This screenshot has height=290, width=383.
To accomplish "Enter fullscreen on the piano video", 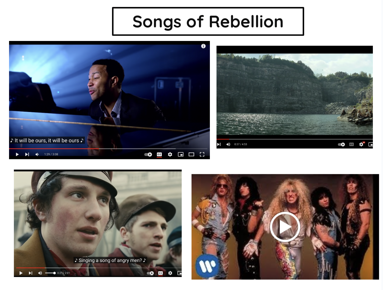I will tap(202, 154).
